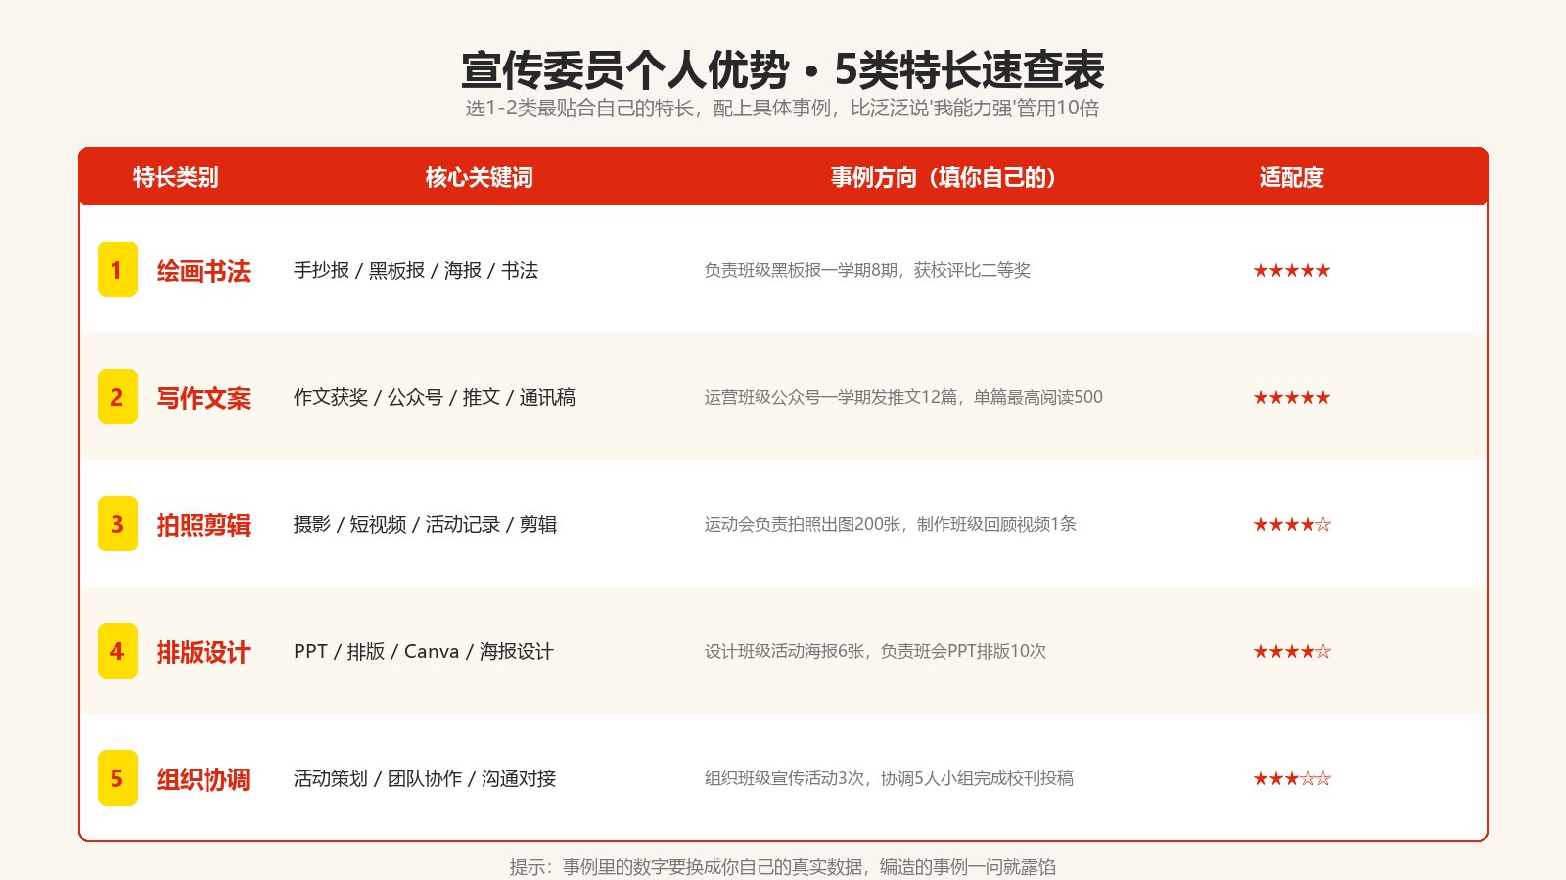Click example text 负责班级黑板报一学期8期
Viewport: 1566px width, 880px height.
tap(801, 270)
